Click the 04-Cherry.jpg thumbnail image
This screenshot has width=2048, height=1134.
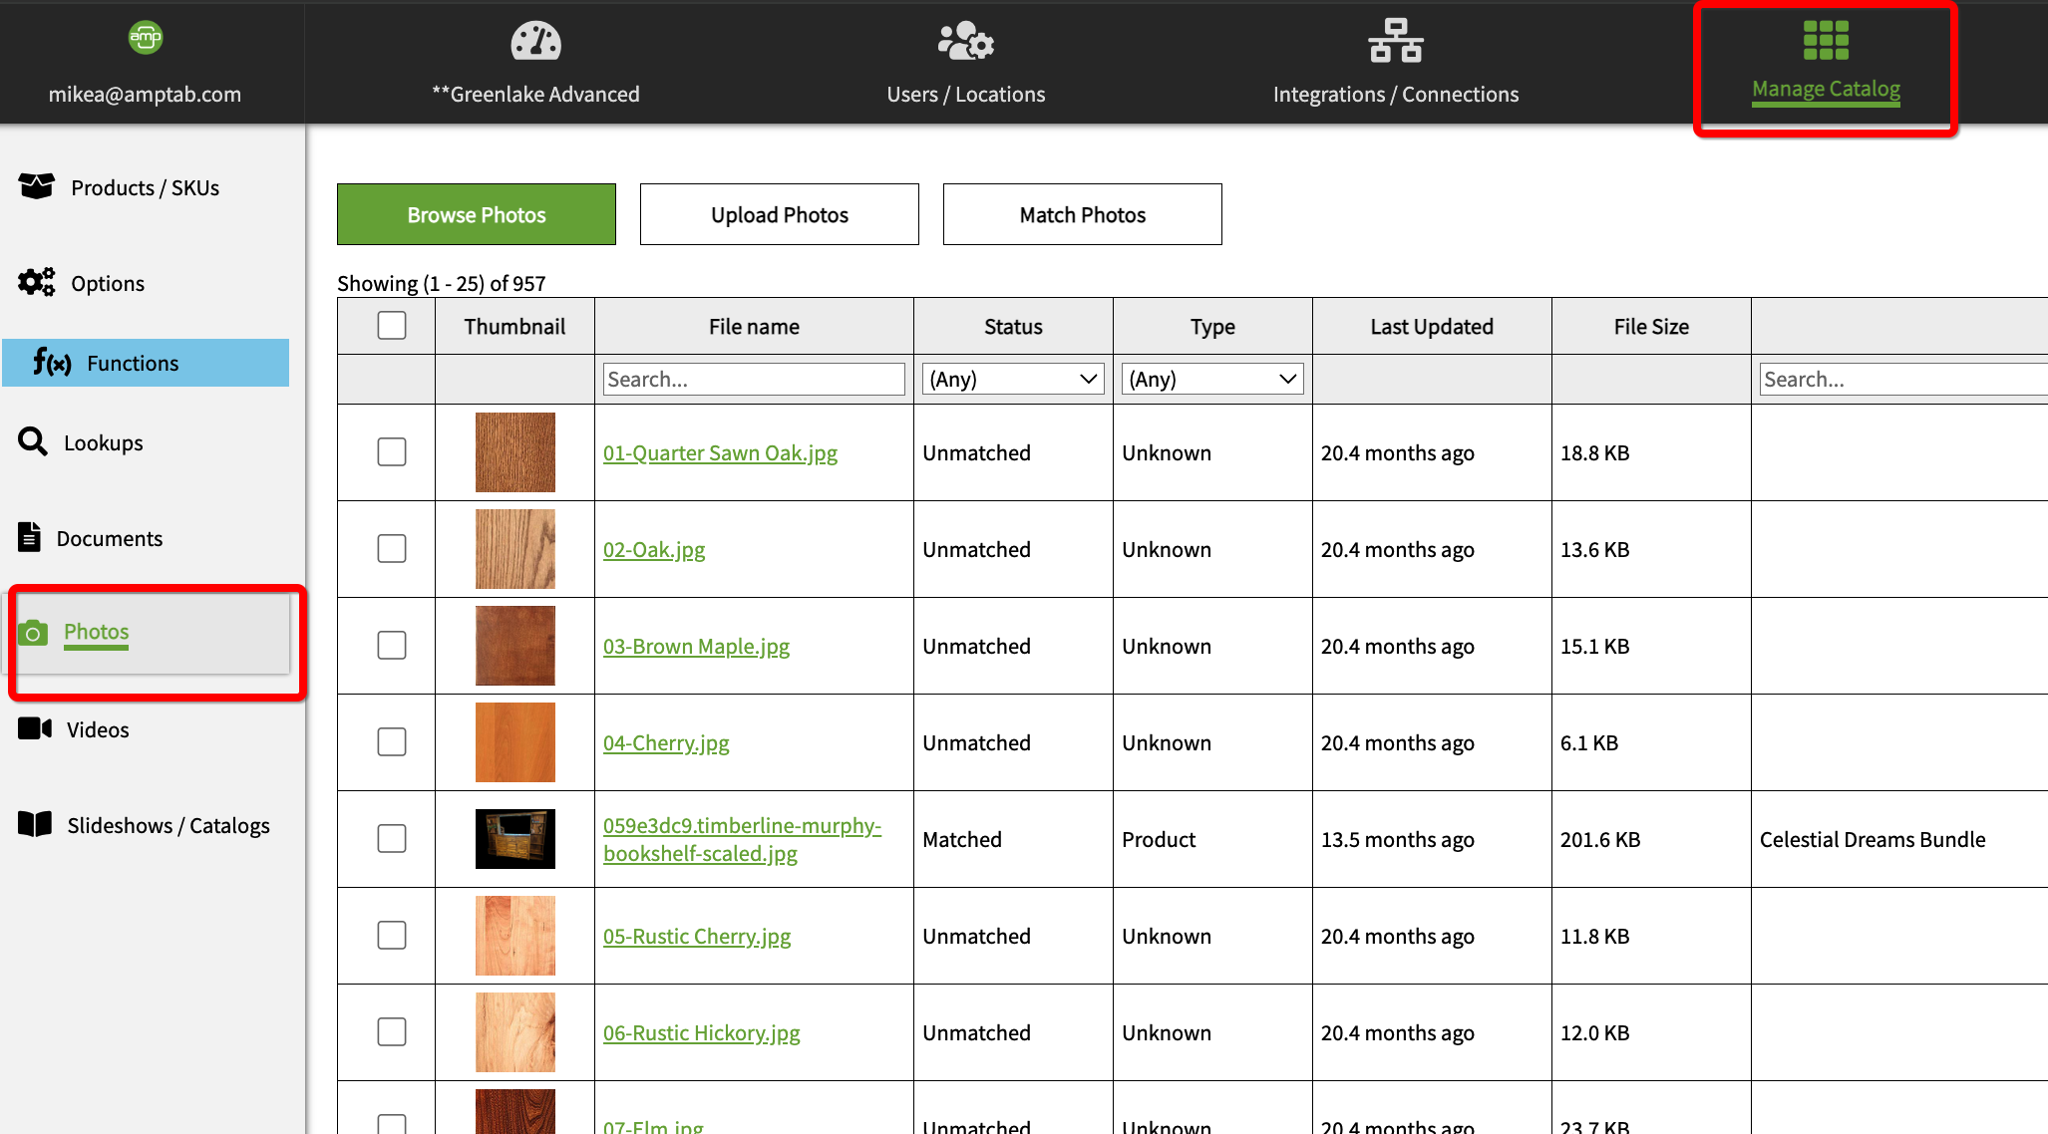point(514,742)
